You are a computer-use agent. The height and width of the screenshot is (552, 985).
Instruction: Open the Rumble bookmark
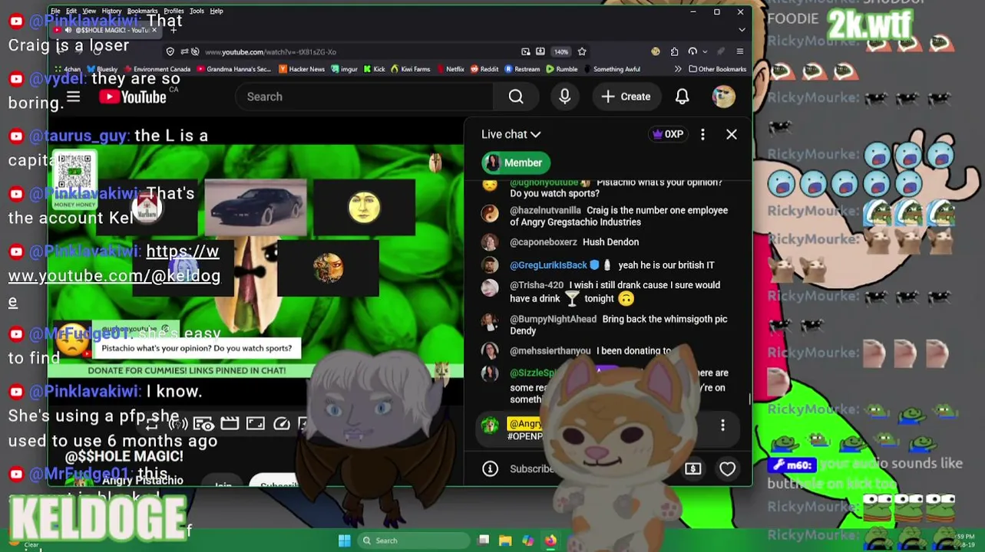pos(561,69)
